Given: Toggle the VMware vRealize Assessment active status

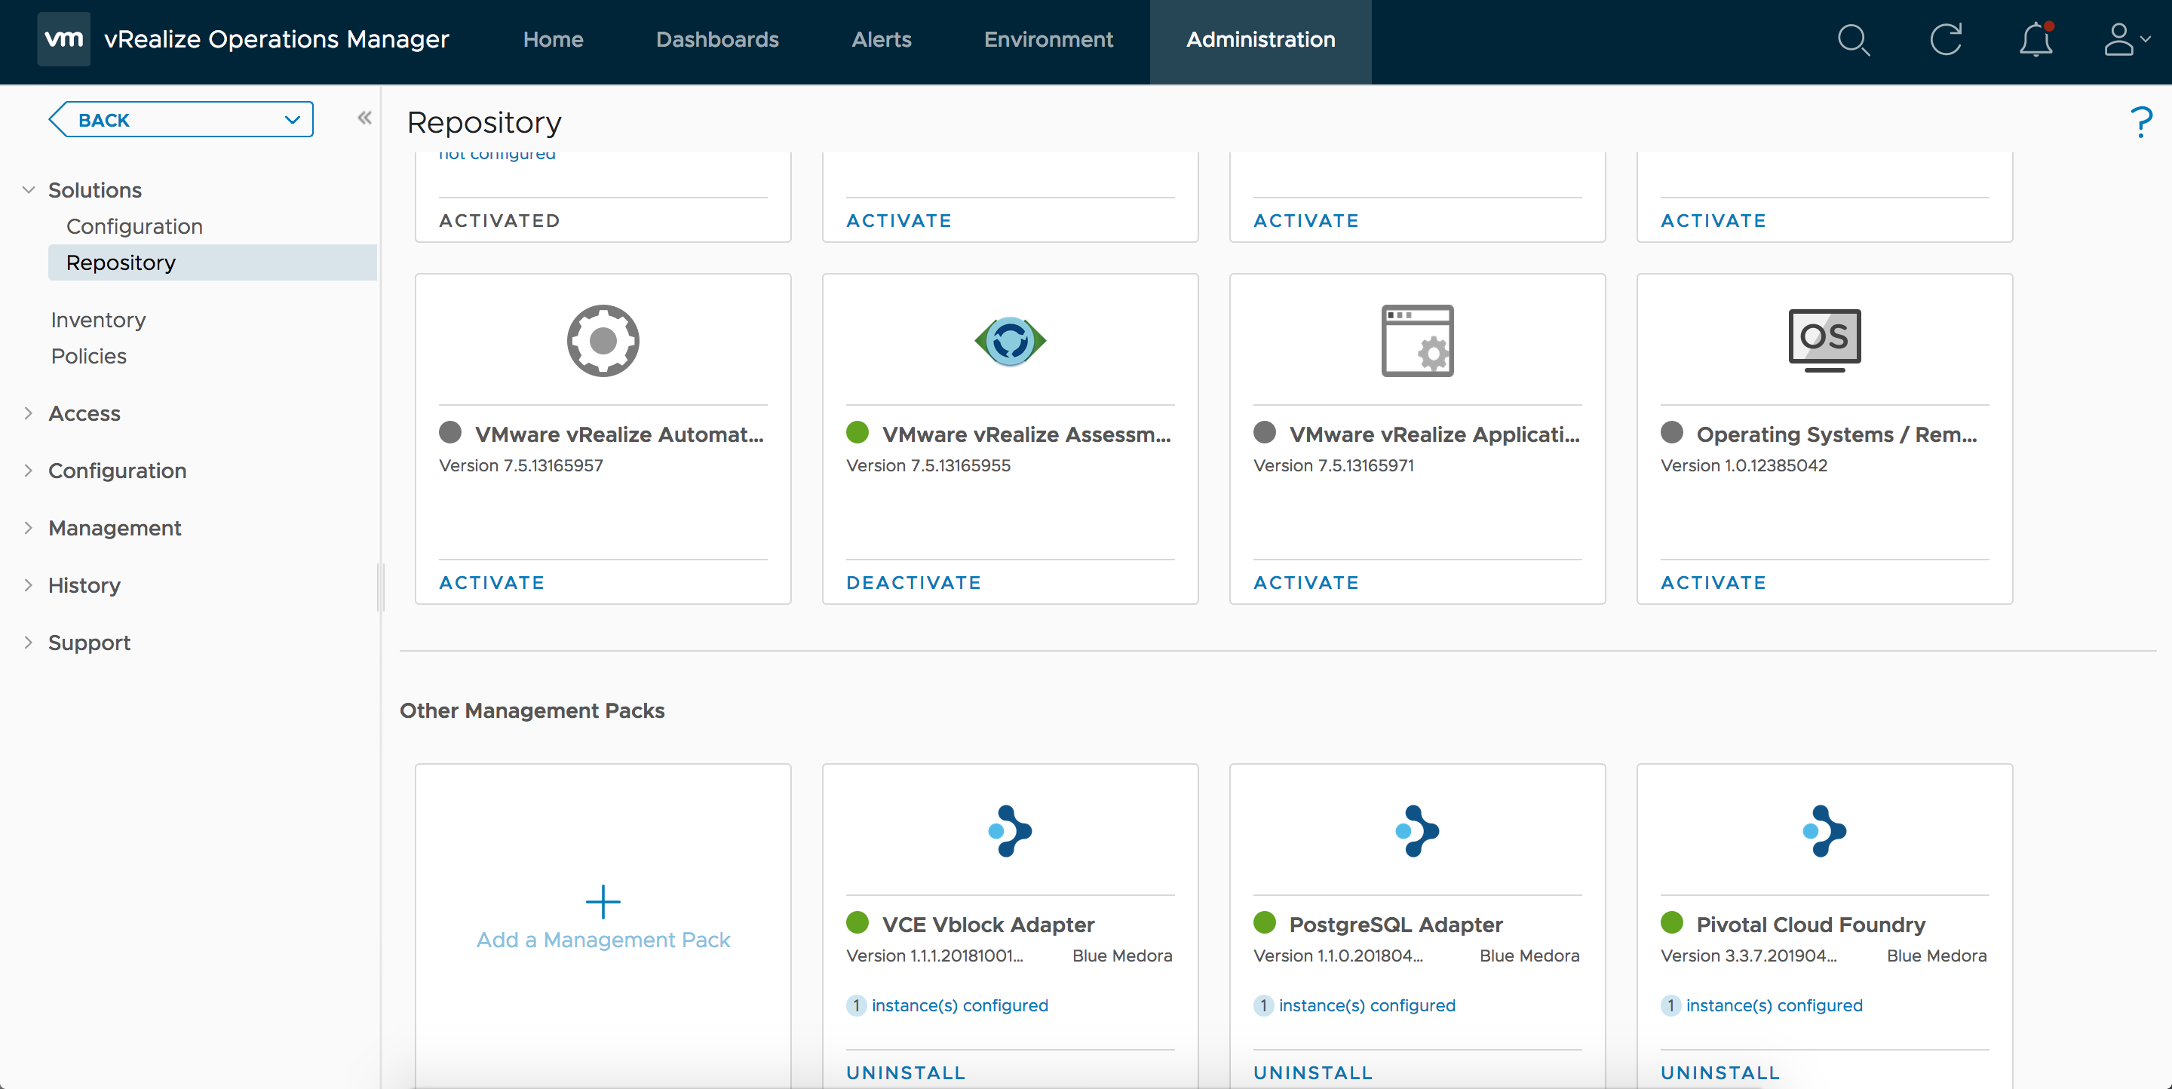Looking at the screenshot, I should 913,582.
